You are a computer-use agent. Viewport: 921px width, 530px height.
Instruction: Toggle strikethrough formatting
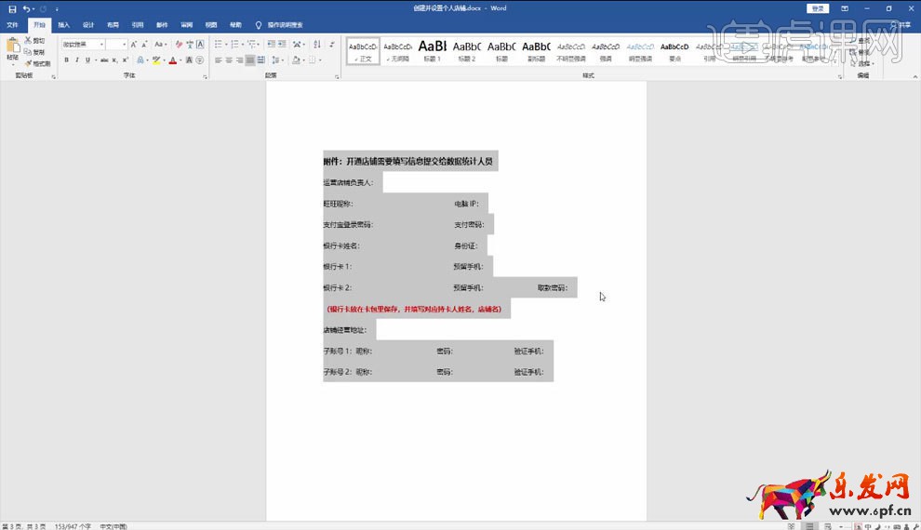point(104,60)
